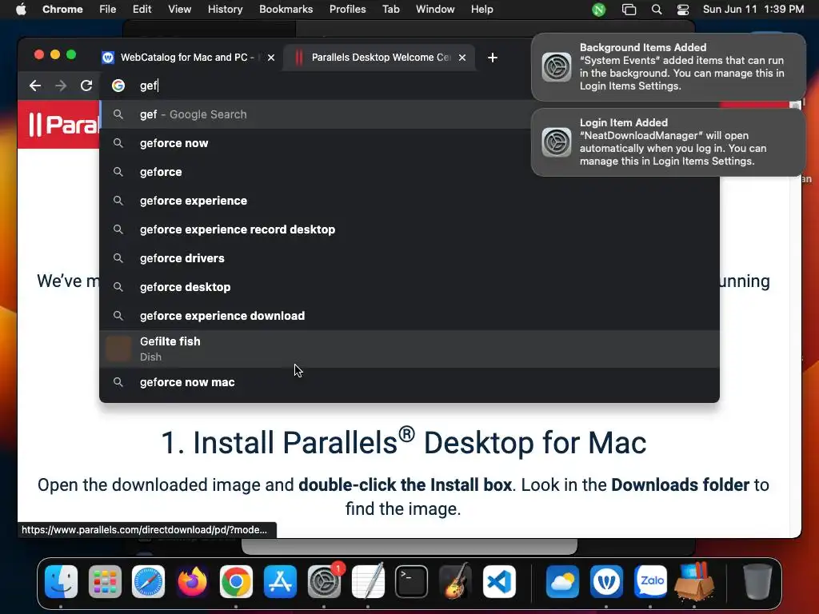Image resolution: width=819 pixels, height=614 pixels.
Task: Open Firefox from the Dock
Action: point(192,581)
